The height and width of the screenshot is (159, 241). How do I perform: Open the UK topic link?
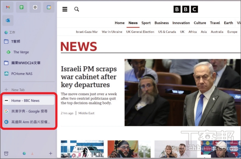[x=182, y=32]
